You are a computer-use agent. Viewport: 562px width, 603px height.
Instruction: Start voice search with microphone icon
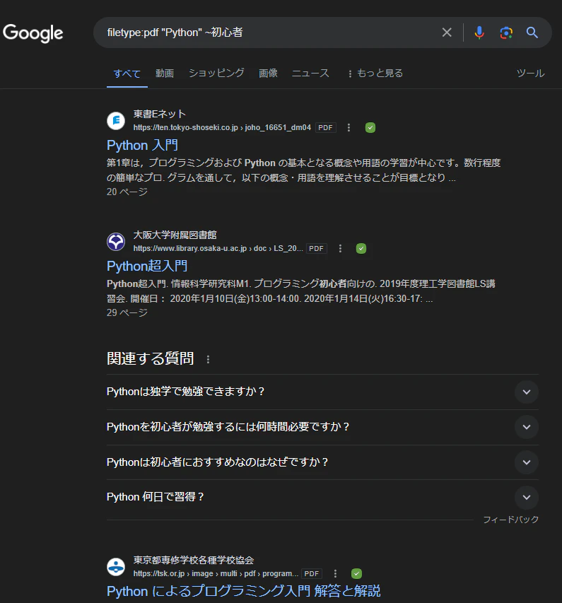point(479,33)
